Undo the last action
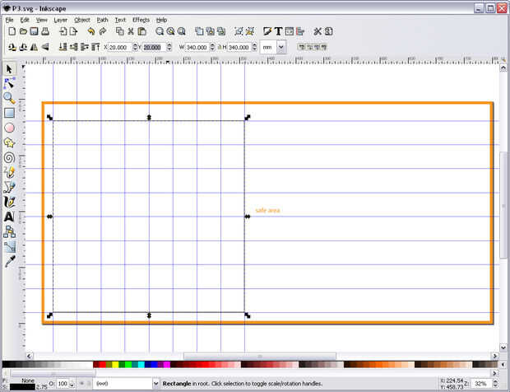This screenshot has width=510, height=392. point(91,31)
